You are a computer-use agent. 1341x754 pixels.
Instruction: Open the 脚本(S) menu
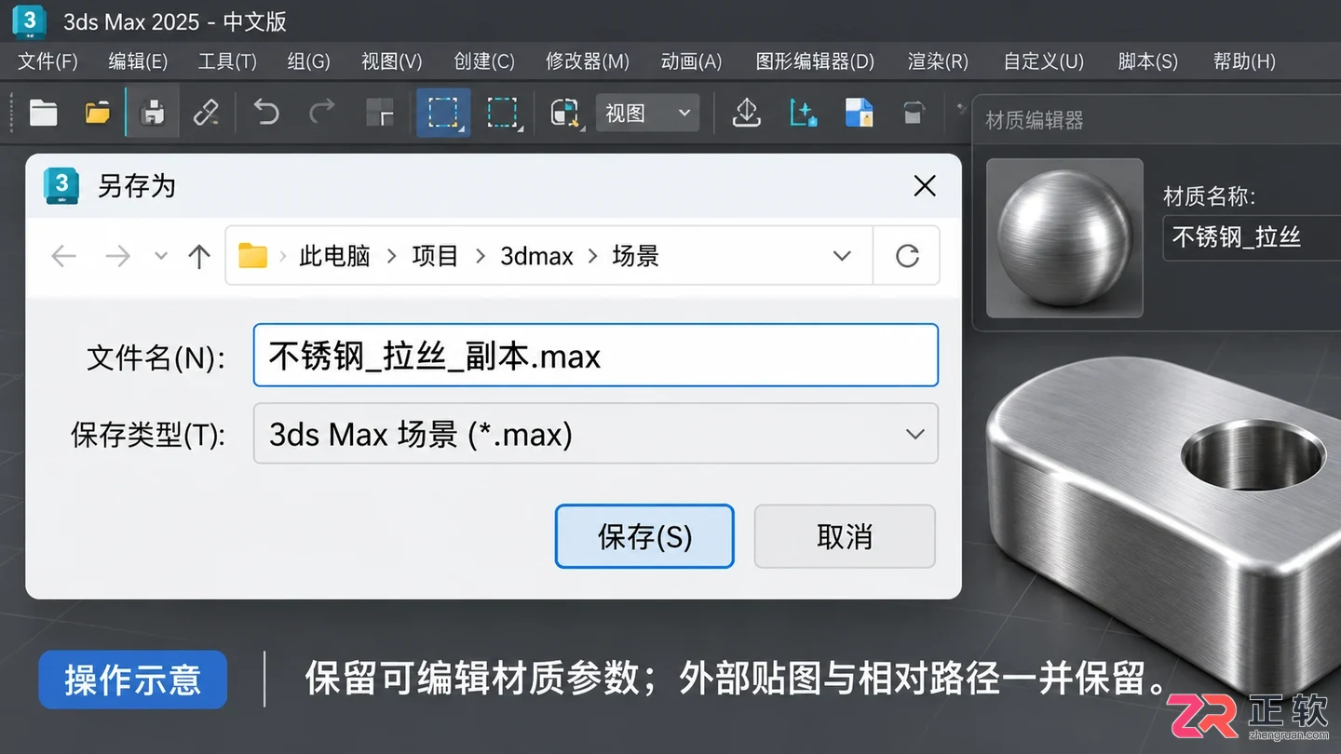(1147, 61)
